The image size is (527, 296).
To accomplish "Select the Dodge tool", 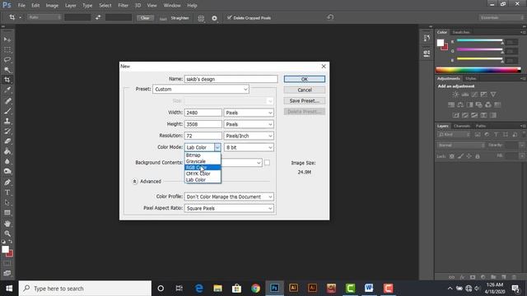I will (7, 172).
